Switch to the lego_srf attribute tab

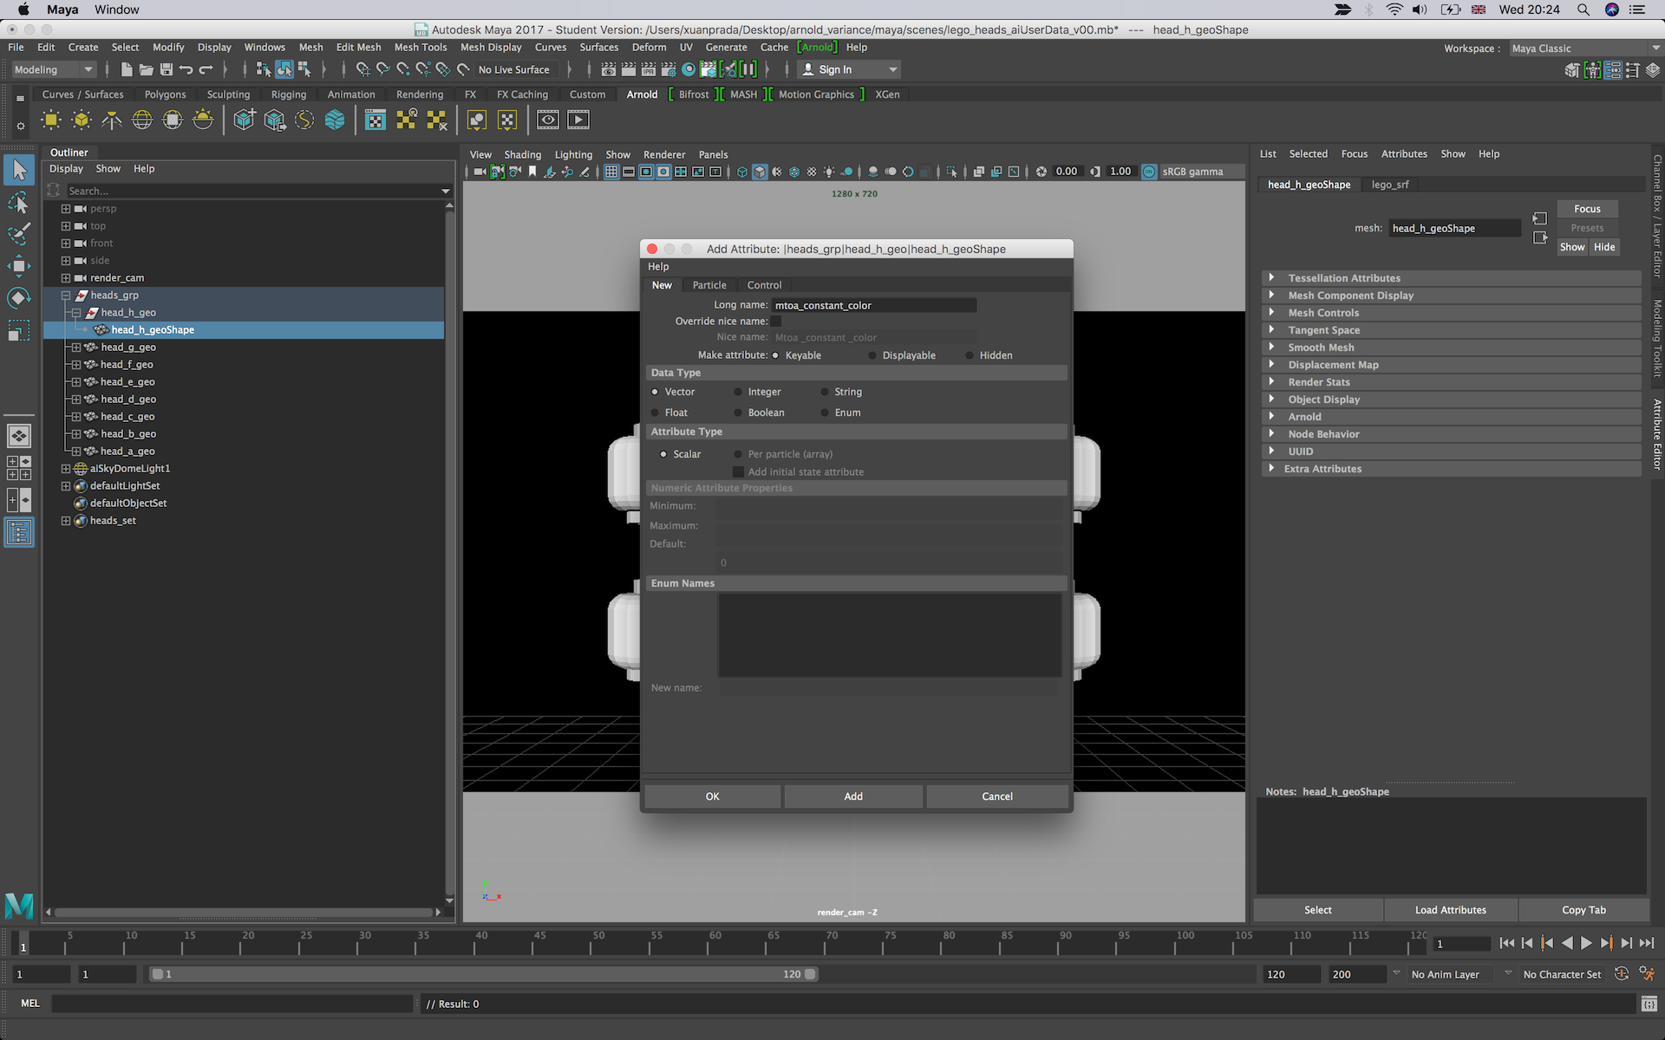tap(1389, 185)
